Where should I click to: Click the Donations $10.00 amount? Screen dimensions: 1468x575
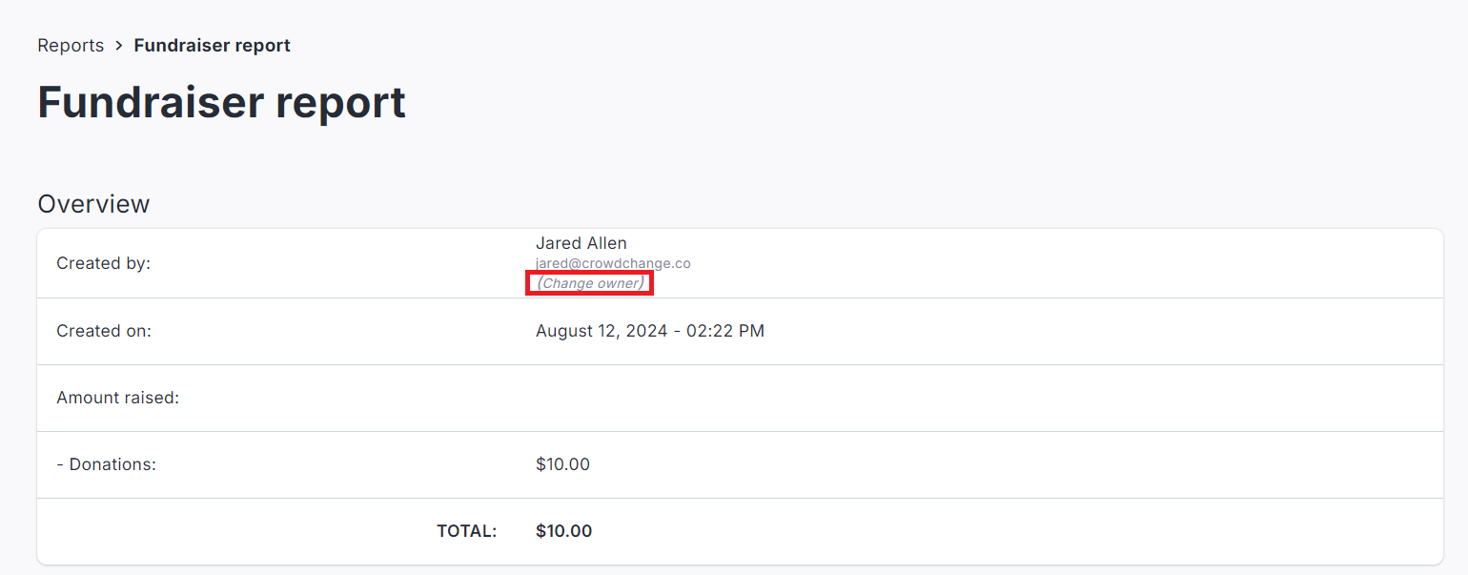point(562,464)
